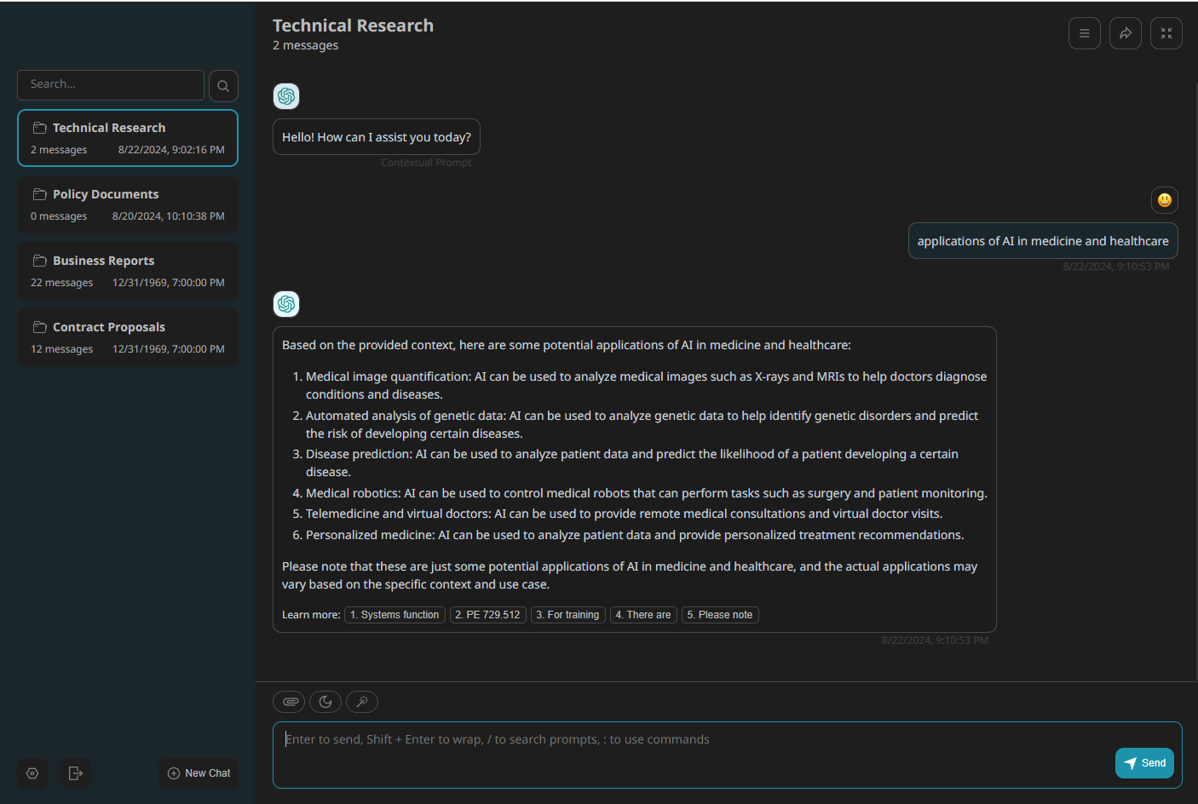This screenshot has height=804, width=1198.
Task: Click the magic wand prompt icon
Action: 362,702
